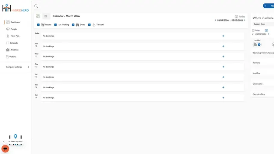
Task: Click the Today icon in Who's in panel
Action: point(253,30)
